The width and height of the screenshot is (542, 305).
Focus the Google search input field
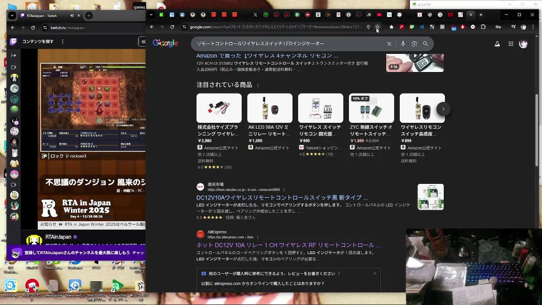290,44
